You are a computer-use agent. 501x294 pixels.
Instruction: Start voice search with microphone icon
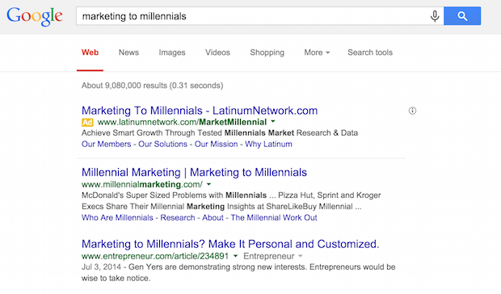435,16
